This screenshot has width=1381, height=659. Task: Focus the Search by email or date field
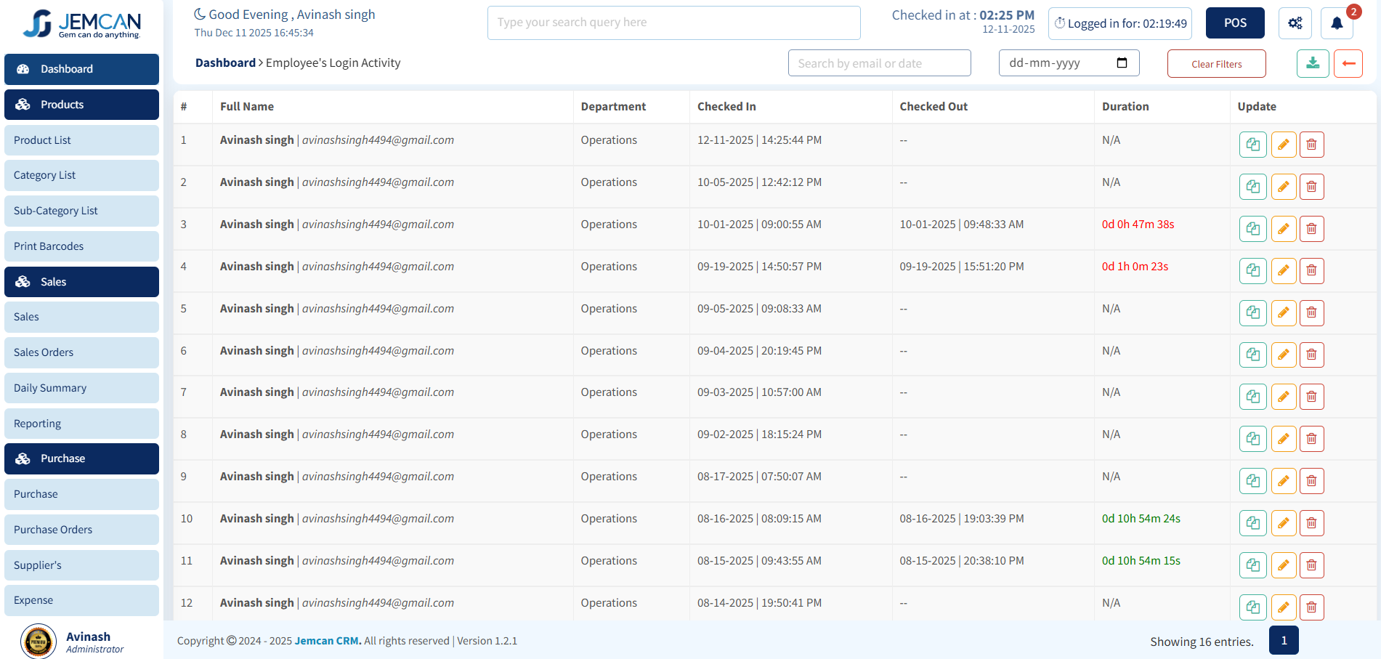pos(878,63)
